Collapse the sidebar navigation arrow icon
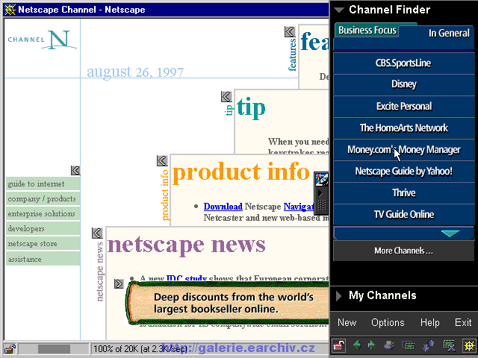Screen dimensions: 478x358 pyautogui.click(x=75, y=171)
